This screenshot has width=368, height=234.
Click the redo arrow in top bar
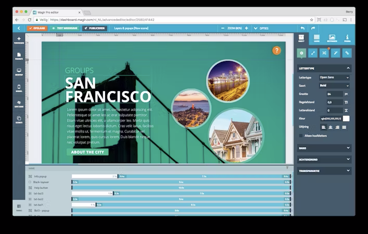point(313,28)
